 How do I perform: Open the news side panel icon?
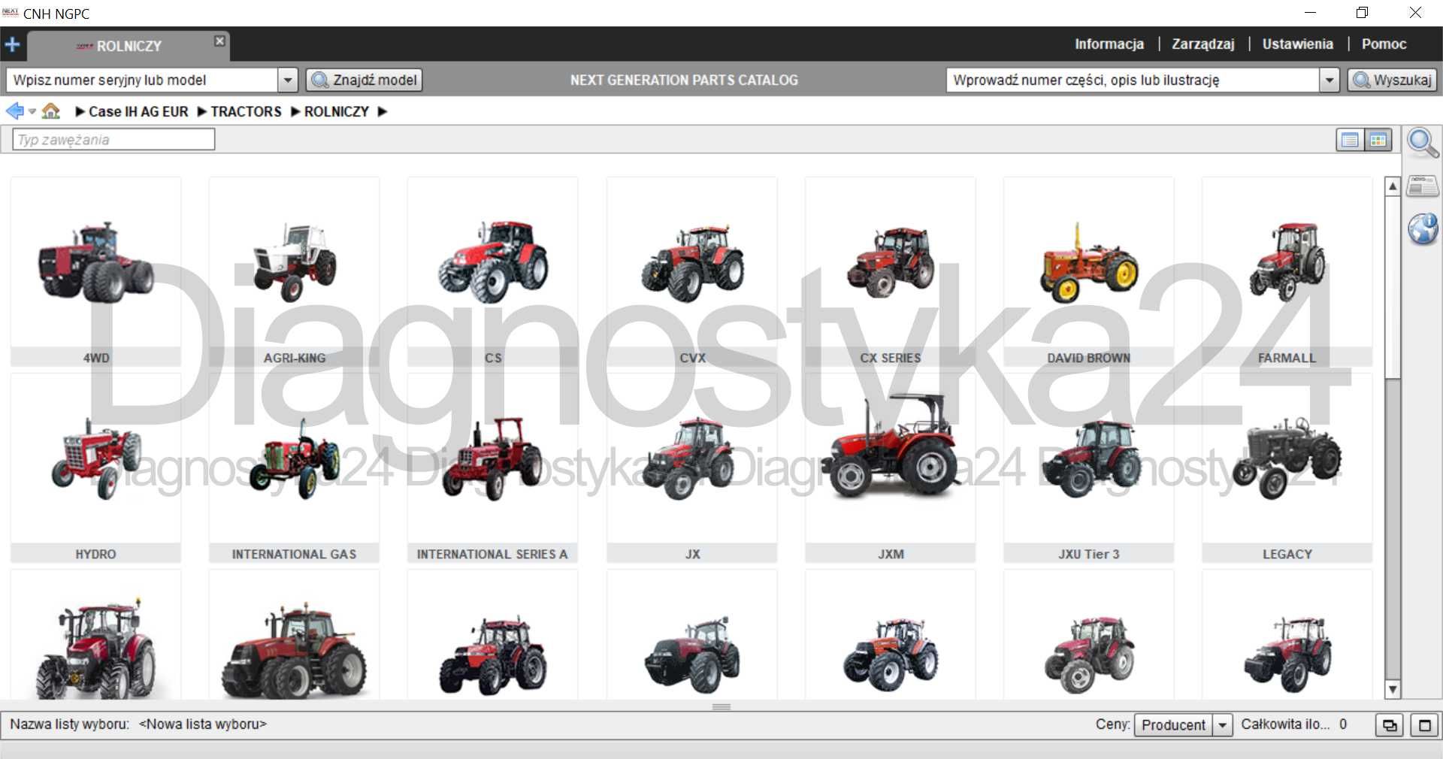pyautogui.click(x=1423, y=186)
